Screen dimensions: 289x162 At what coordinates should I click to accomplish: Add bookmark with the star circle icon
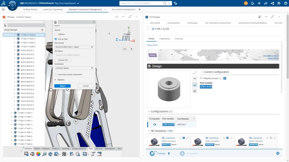pos(182,153)
